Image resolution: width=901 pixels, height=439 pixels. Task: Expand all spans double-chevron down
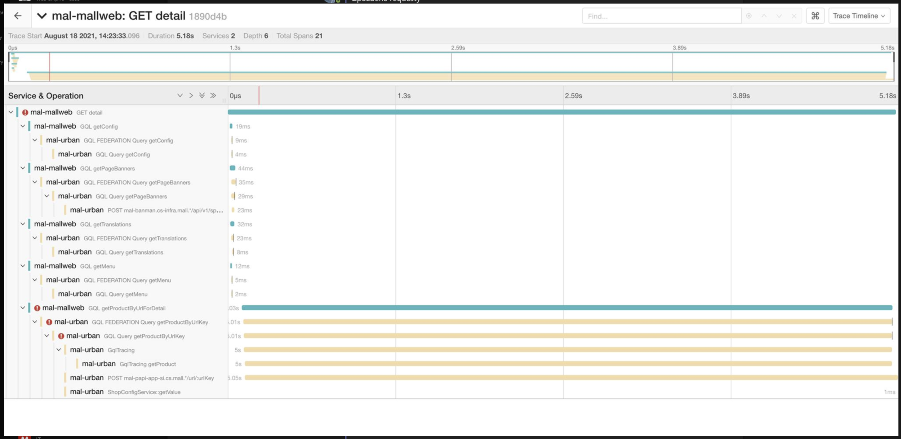click(202, 96)
